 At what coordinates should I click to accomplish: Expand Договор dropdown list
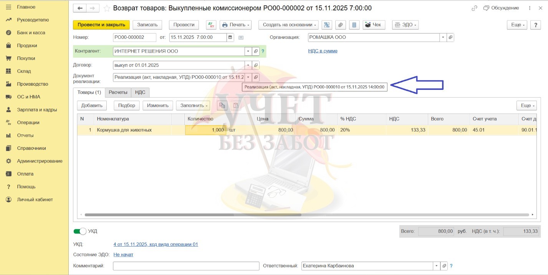248,65
